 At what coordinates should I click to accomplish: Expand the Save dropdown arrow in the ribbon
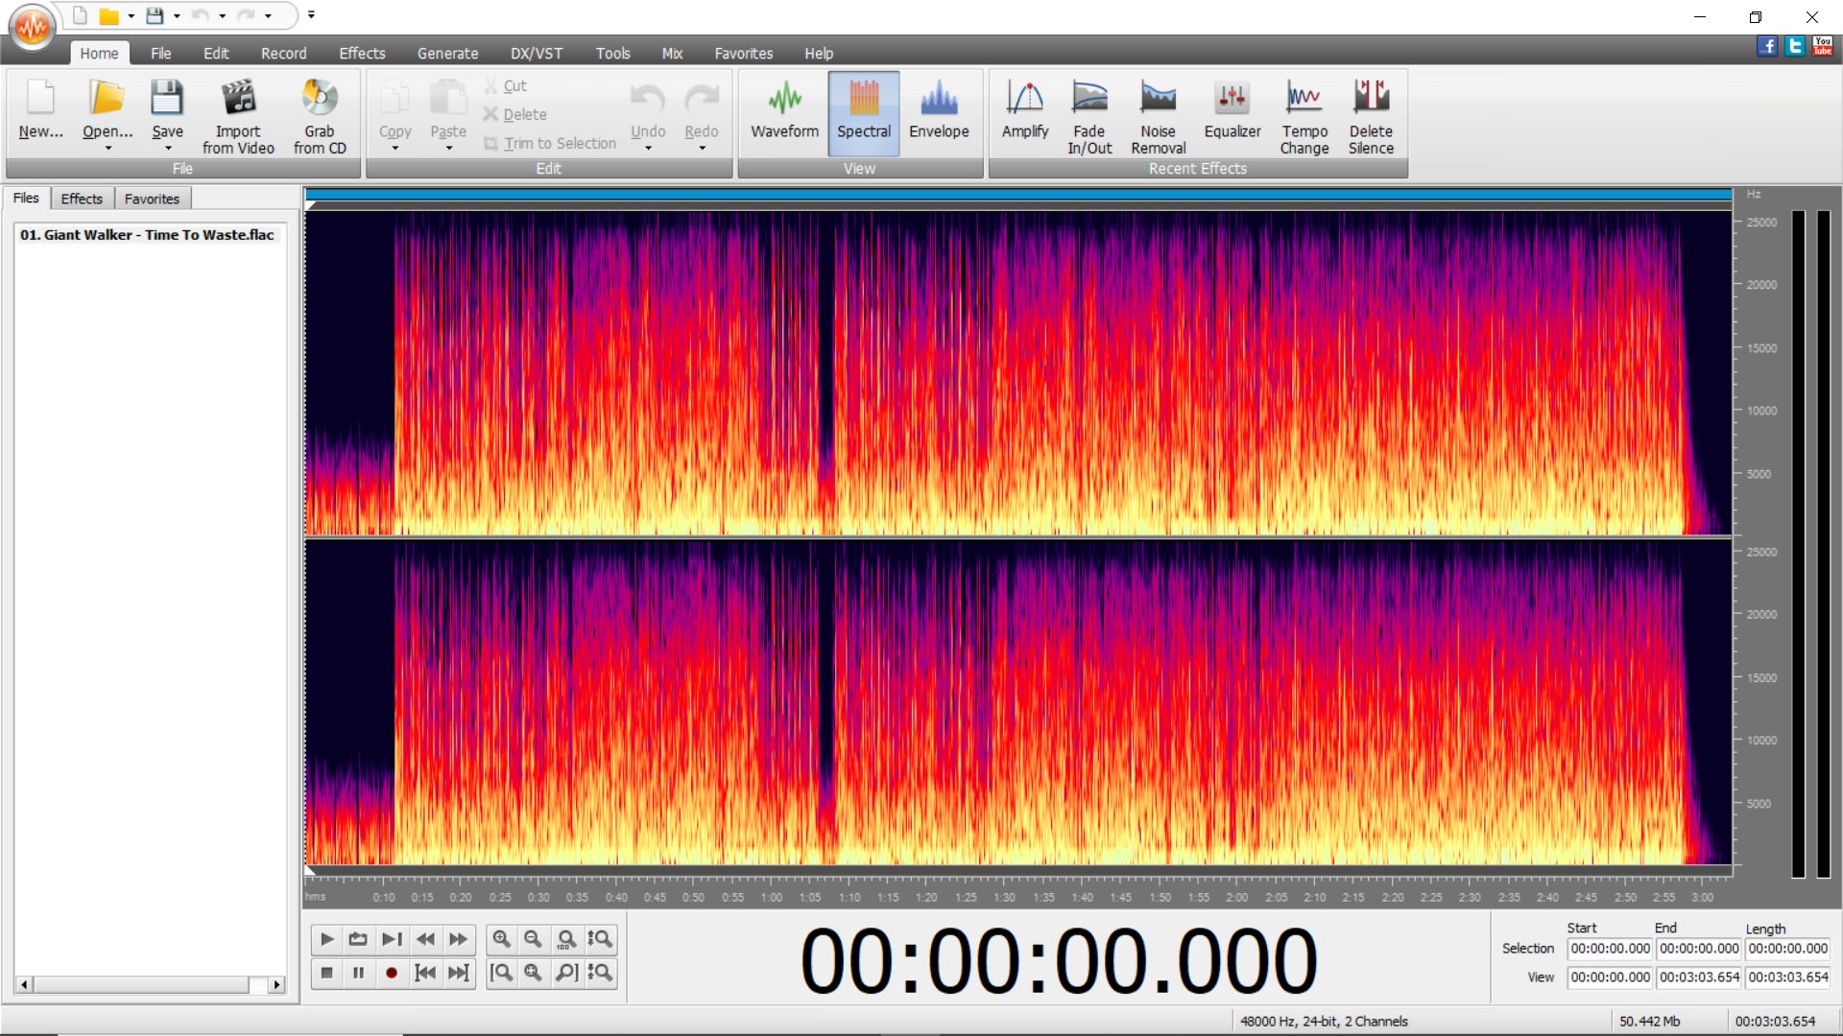tap(168, 149)
